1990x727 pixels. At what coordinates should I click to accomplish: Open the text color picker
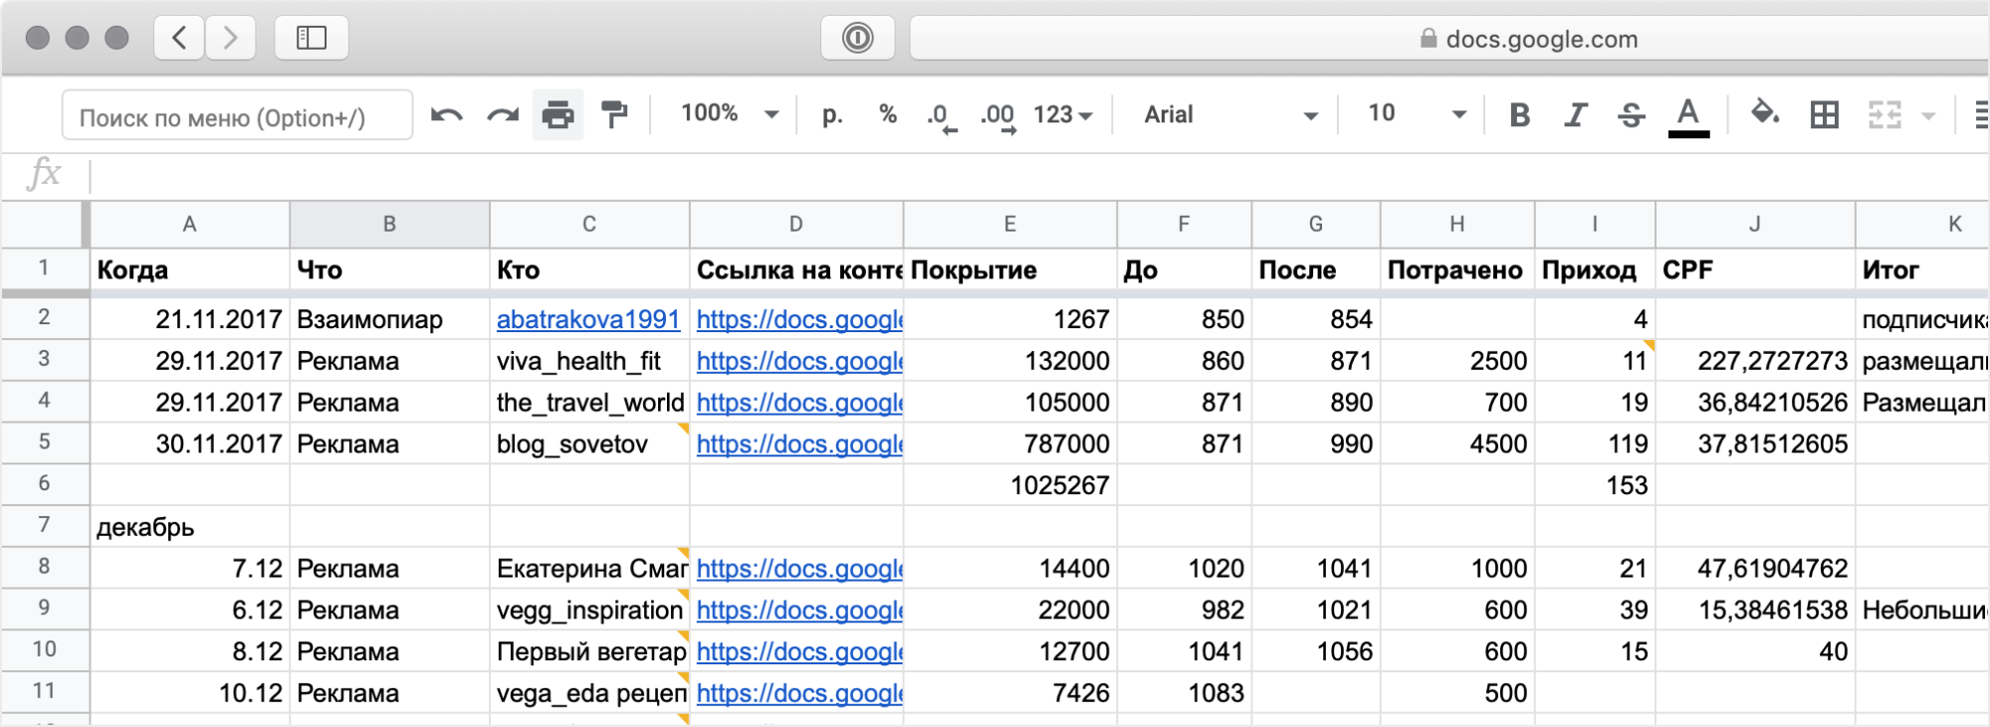point(1688,116)
